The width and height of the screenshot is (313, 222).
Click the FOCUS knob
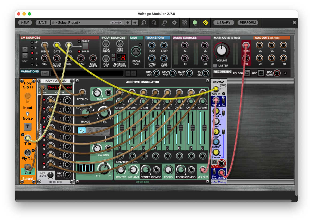pyautogui.click(x=168, y=170)
